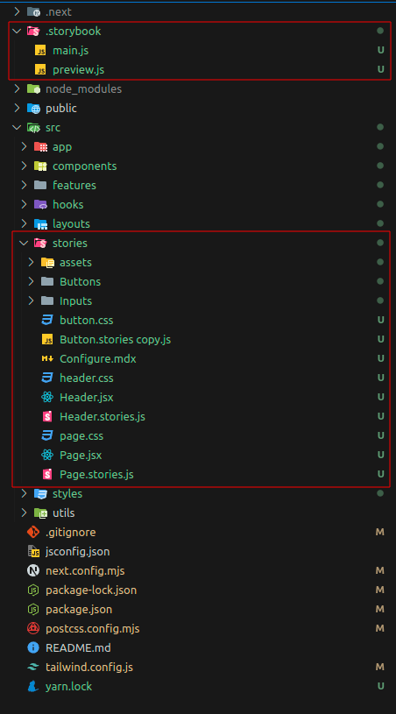
Task: Click the Markdown icon of Configure.mdx
Action: point(47,359)
